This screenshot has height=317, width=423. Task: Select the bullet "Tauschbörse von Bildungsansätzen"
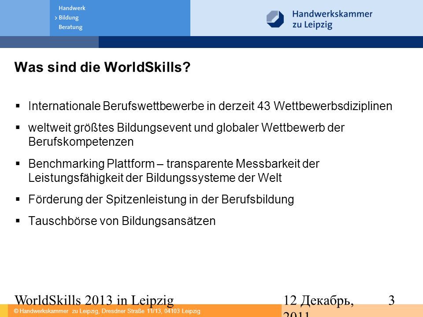(x=122, y=221)
